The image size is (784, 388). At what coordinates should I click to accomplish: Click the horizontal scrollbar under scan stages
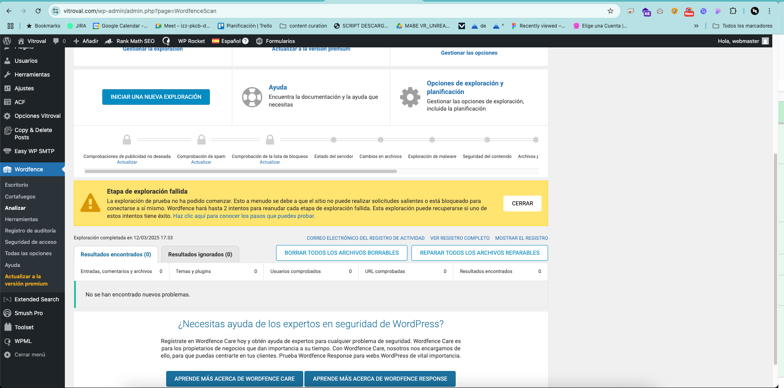[x=241, y=171]
